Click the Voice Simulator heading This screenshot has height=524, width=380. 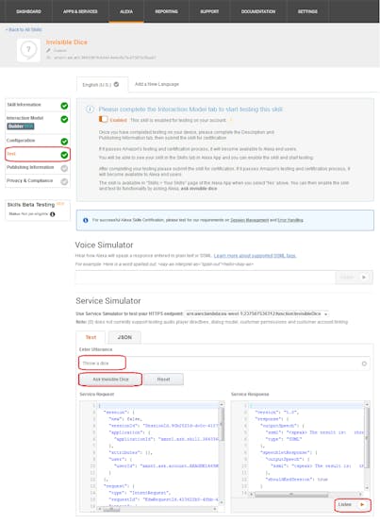(104, 245)
